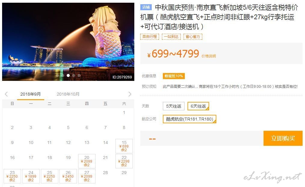Screen dimensions: 305x187
Task: Choose the 5天往返 duration option
Action: click(x=173, y=106)
